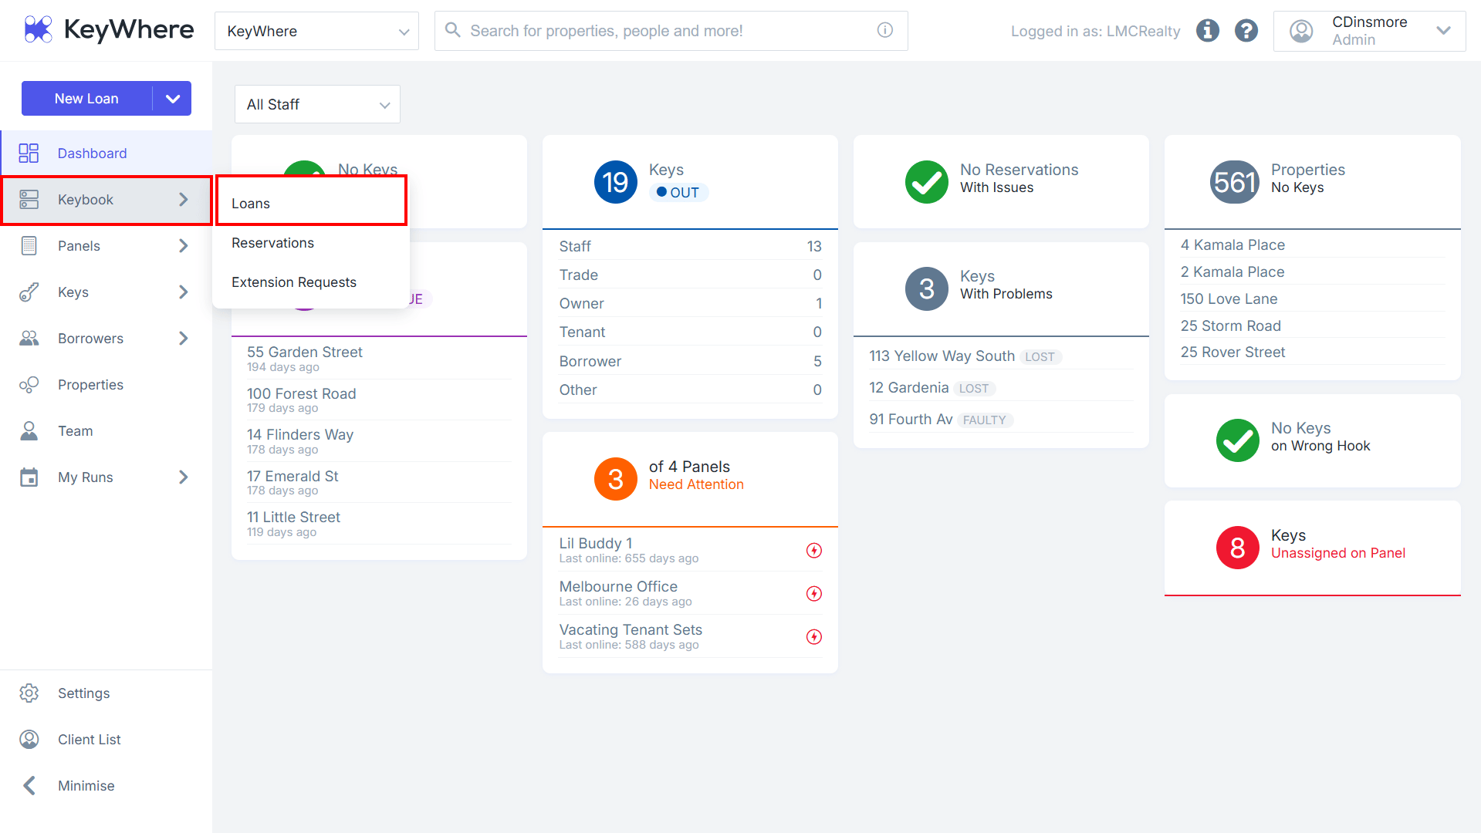Expand the New Loan dropdown arrow
This screenshot has height=833, width=1481.
point(173,99)
